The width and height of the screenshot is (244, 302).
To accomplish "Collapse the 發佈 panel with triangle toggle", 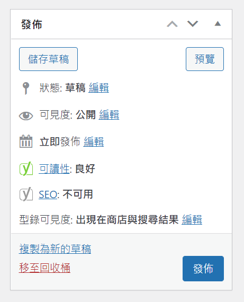I will point(218,23).
